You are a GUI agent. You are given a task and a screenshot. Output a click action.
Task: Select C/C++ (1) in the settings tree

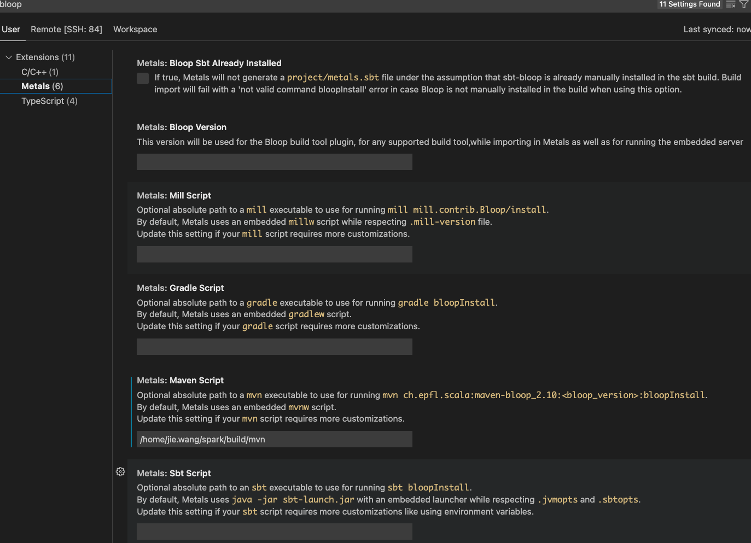point(40,72)
